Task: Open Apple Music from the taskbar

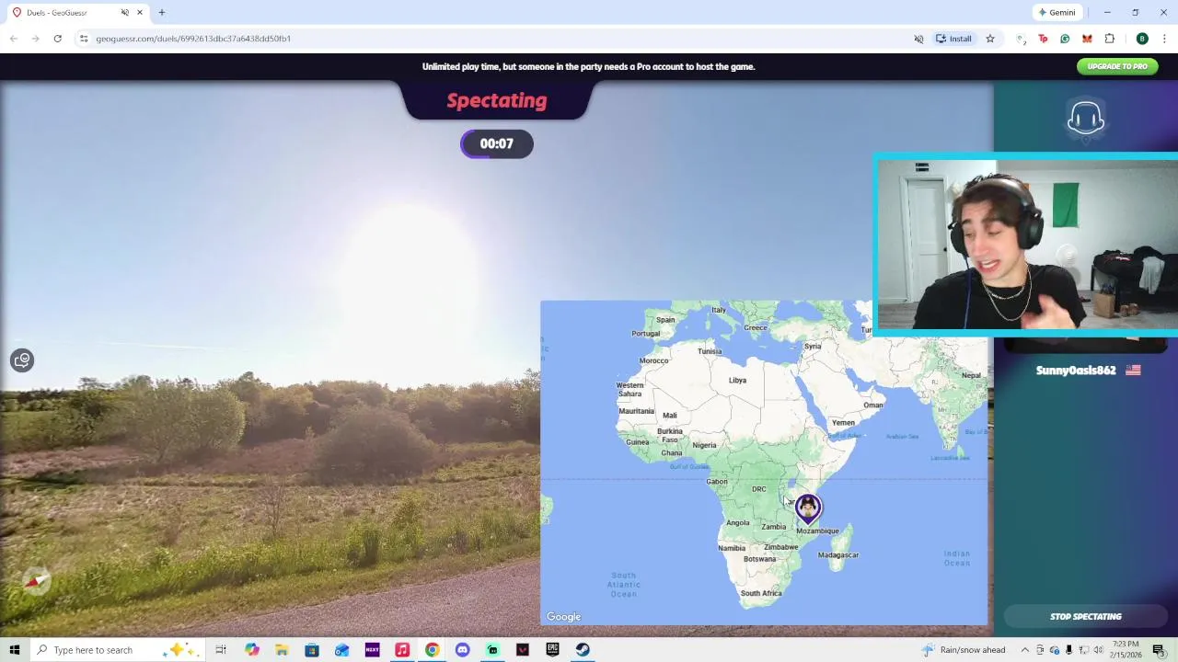Action: pos(402,650)
